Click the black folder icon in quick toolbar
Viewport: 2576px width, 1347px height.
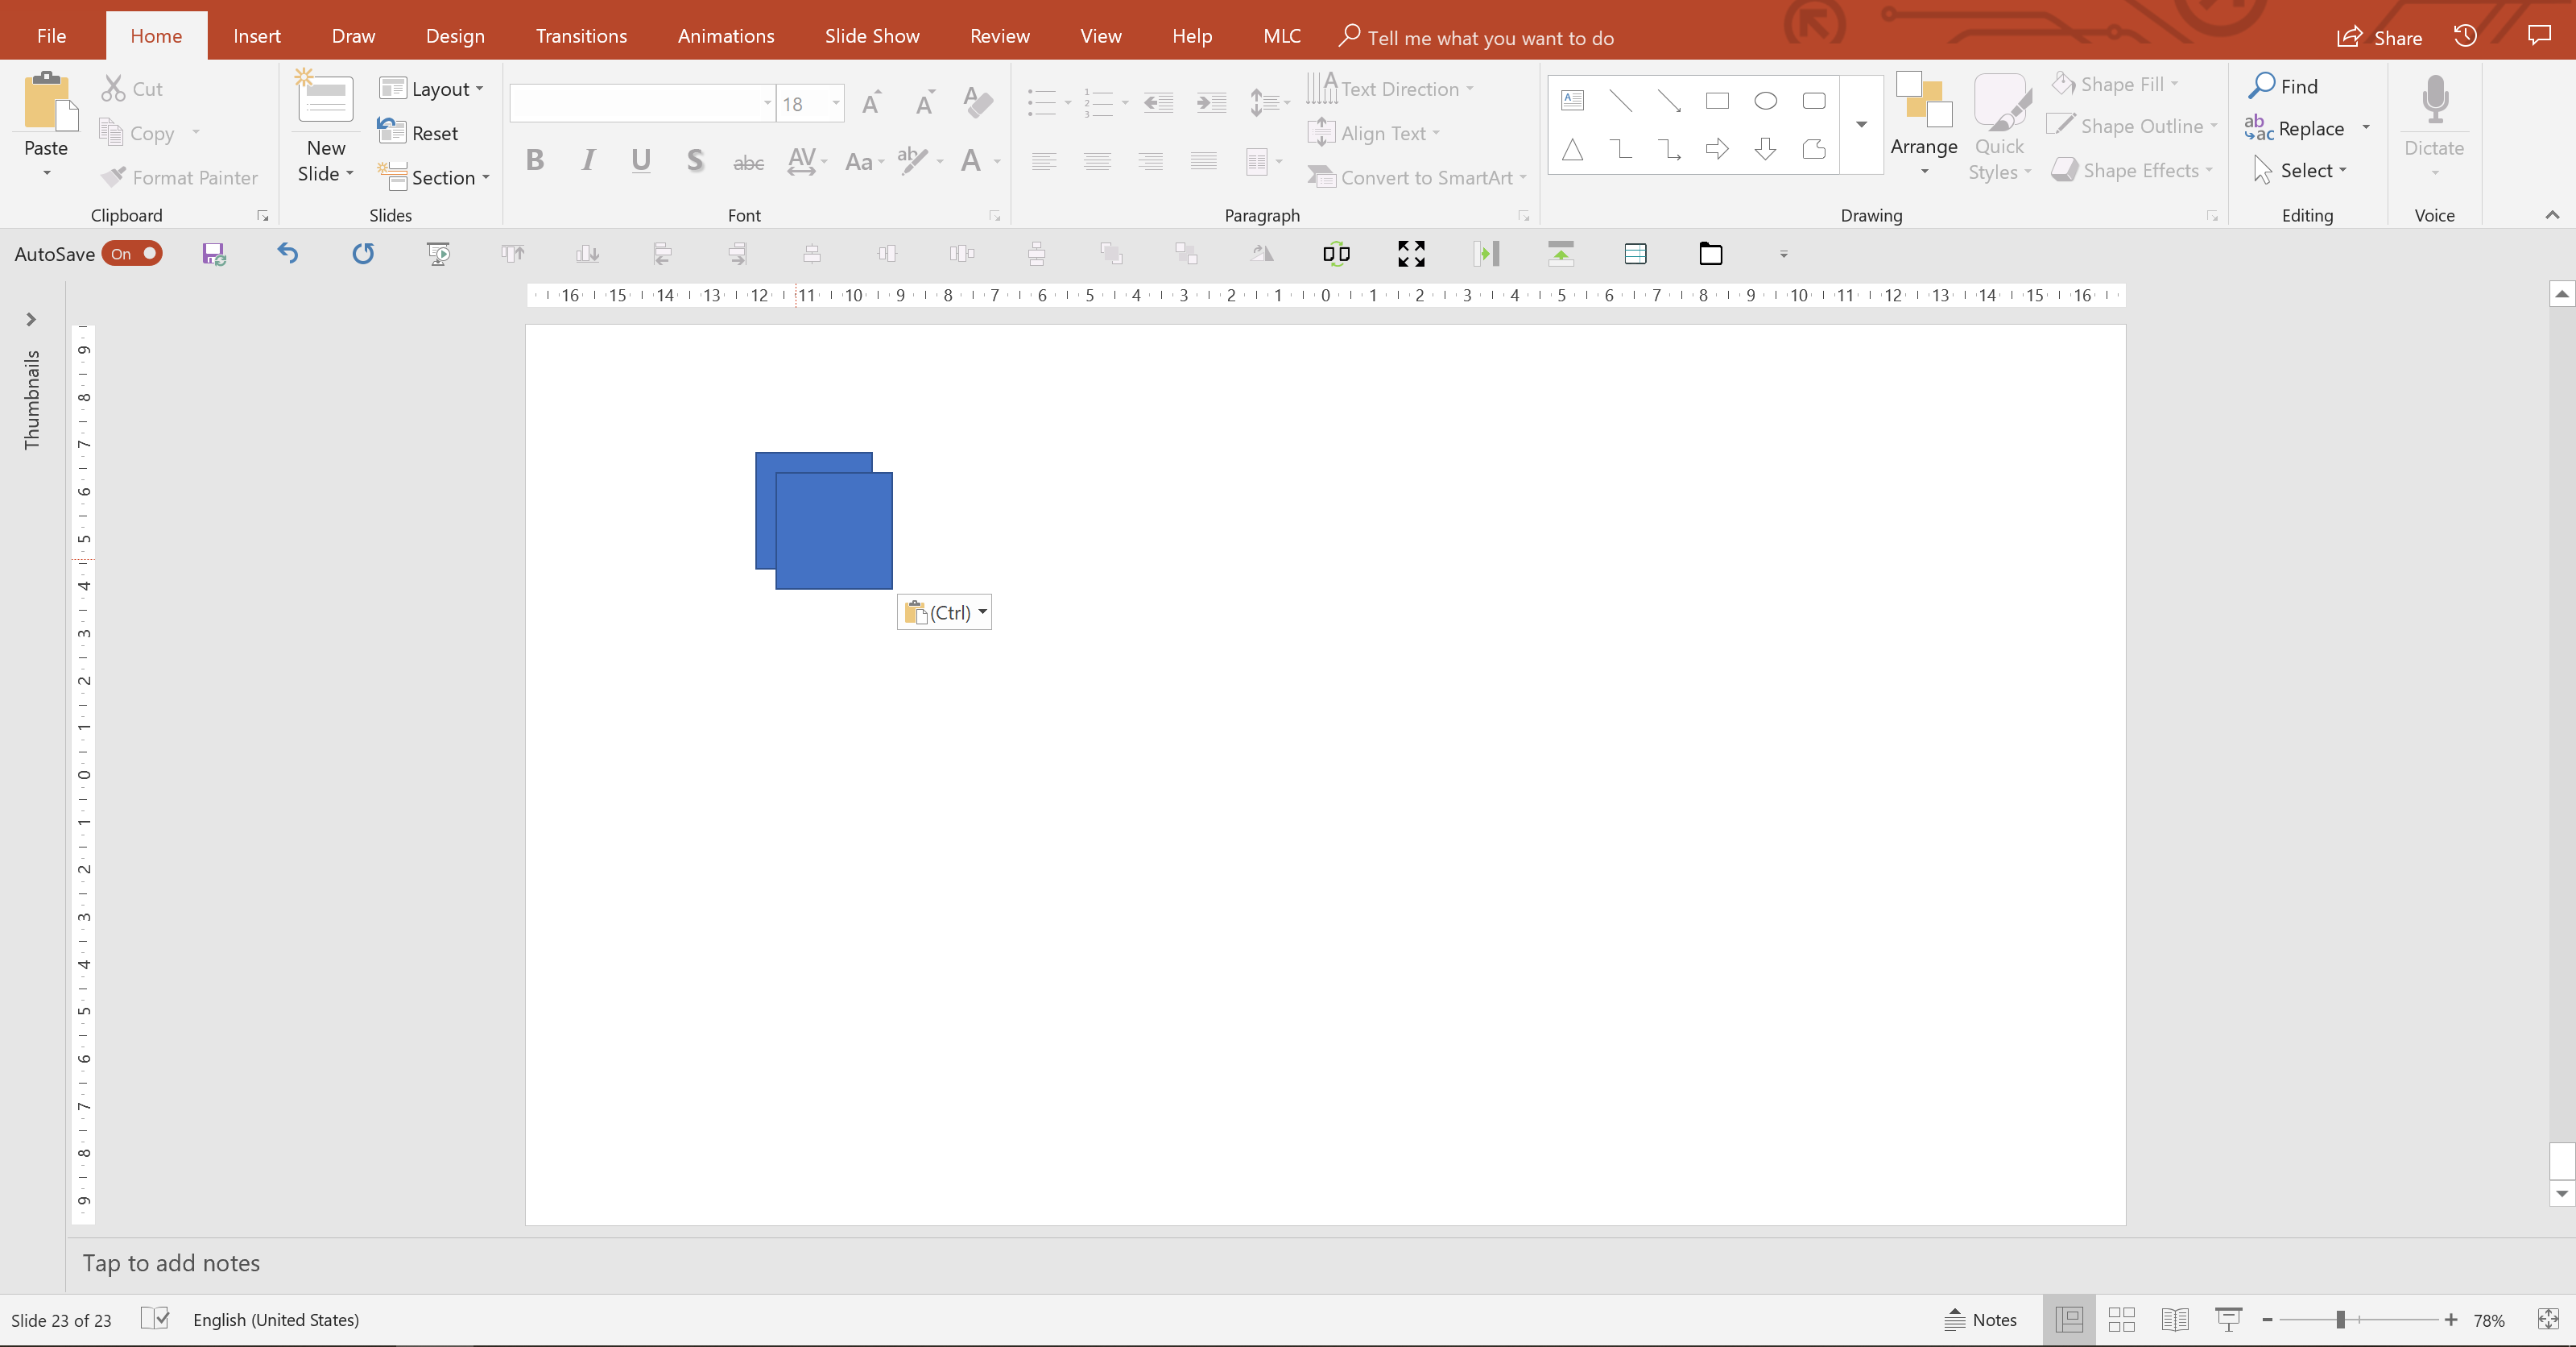coord(1711,255)
